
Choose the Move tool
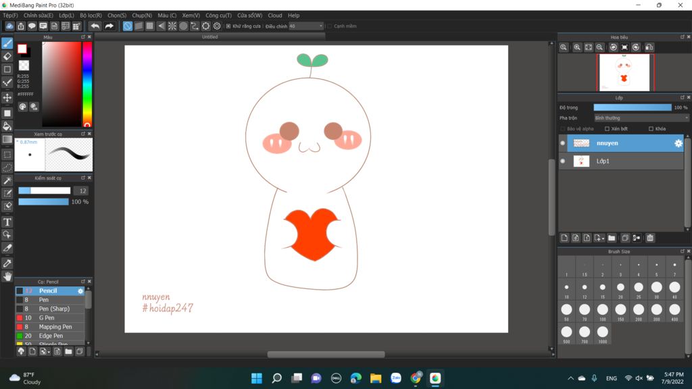tap(7, 97)
